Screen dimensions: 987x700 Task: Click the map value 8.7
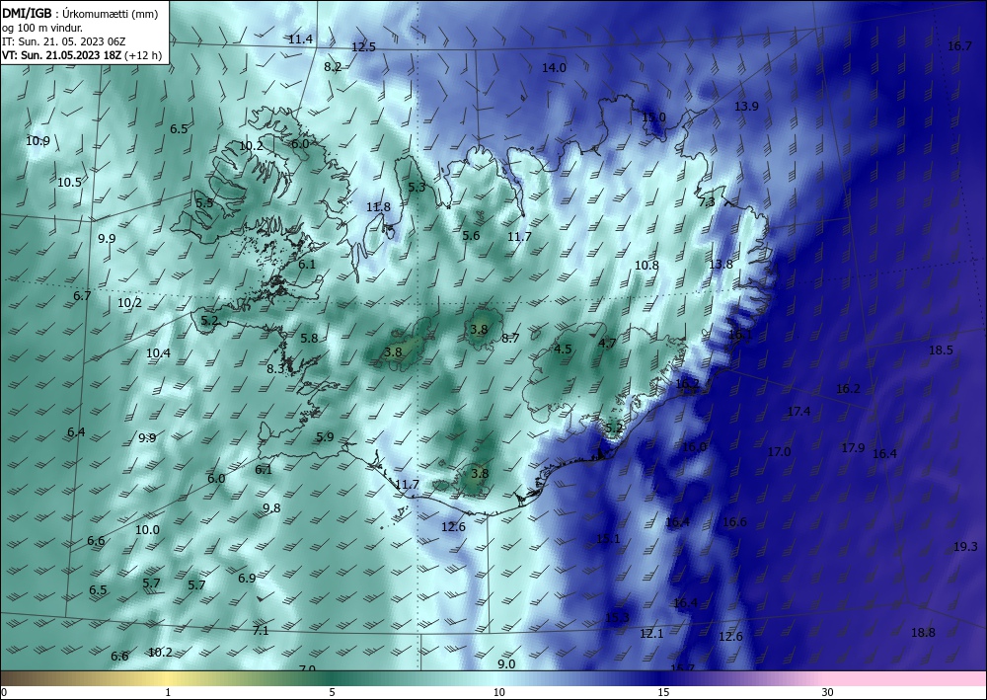pyautogui.click(x=510, y=338)
